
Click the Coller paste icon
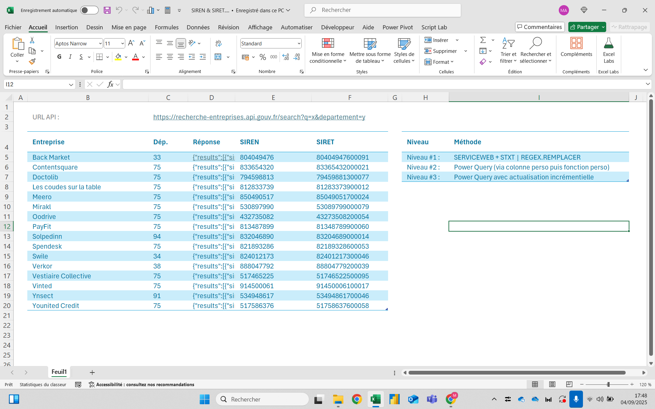tap(17, 44)
